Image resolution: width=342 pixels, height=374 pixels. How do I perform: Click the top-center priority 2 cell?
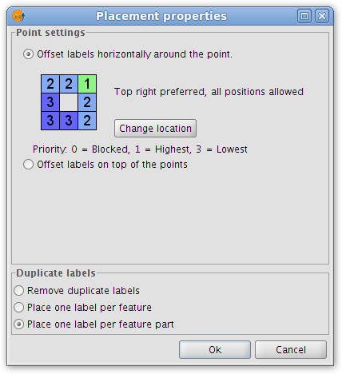coord(69,84)
